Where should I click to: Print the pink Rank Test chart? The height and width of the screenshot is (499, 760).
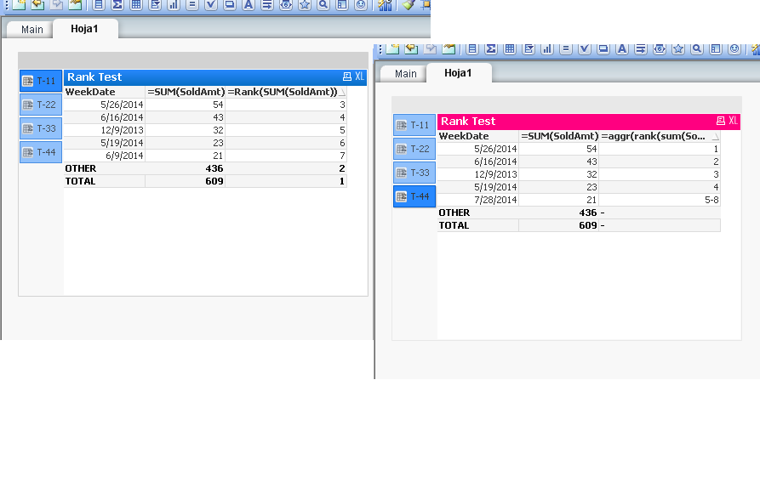pyautogui.click(x=721, y=121)
